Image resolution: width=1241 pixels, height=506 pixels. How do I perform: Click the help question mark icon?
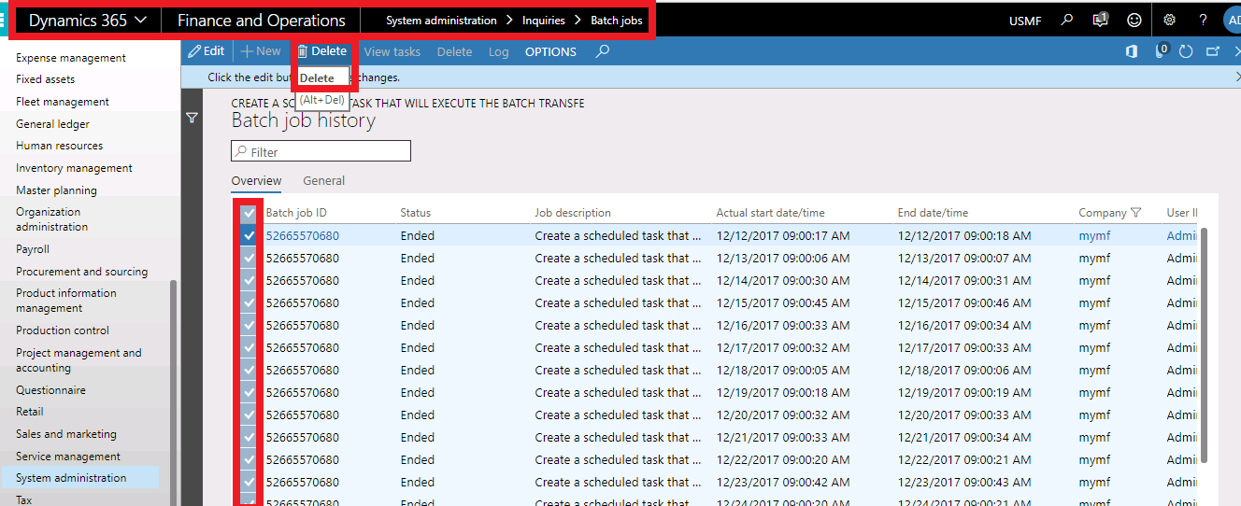(x=1203, y=20)
